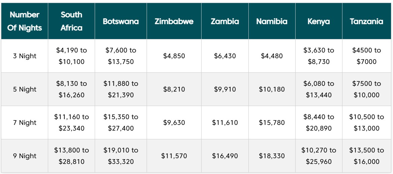This screenshot has width=393, height=174.
Task: Click the Namibia $15,780 price cell
Action: click(x=272, y=123)
